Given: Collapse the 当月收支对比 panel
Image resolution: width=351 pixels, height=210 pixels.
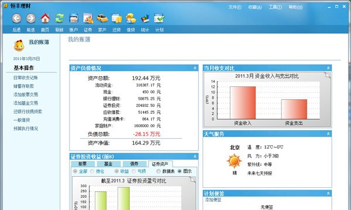Looking at the screenshot, I should point(328,68).
